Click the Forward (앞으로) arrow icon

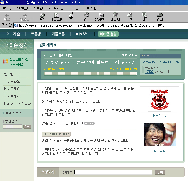pyautogui.click(x=25, y=15)
